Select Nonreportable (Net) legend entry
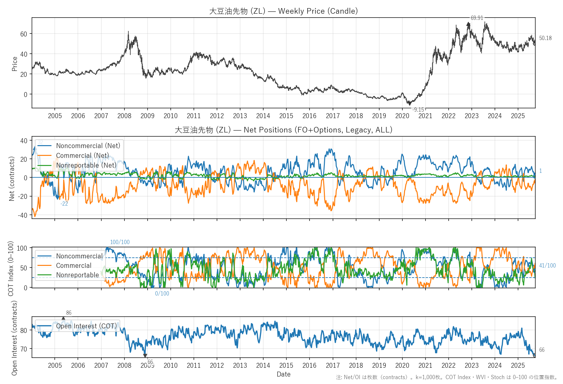 [x=86, y=165]
